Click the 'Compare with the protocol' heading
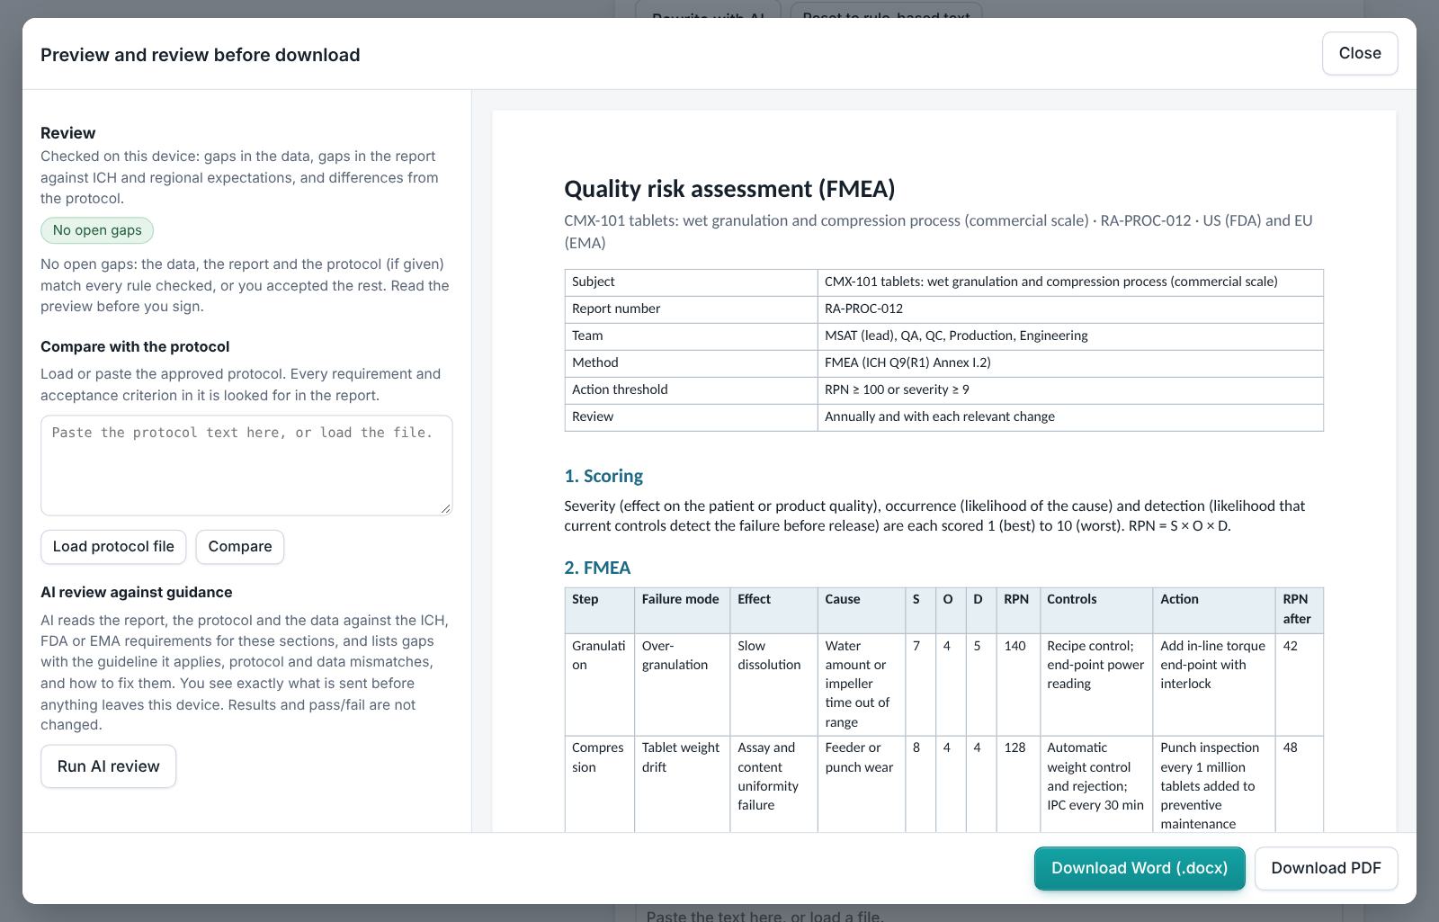 [135, 347]
